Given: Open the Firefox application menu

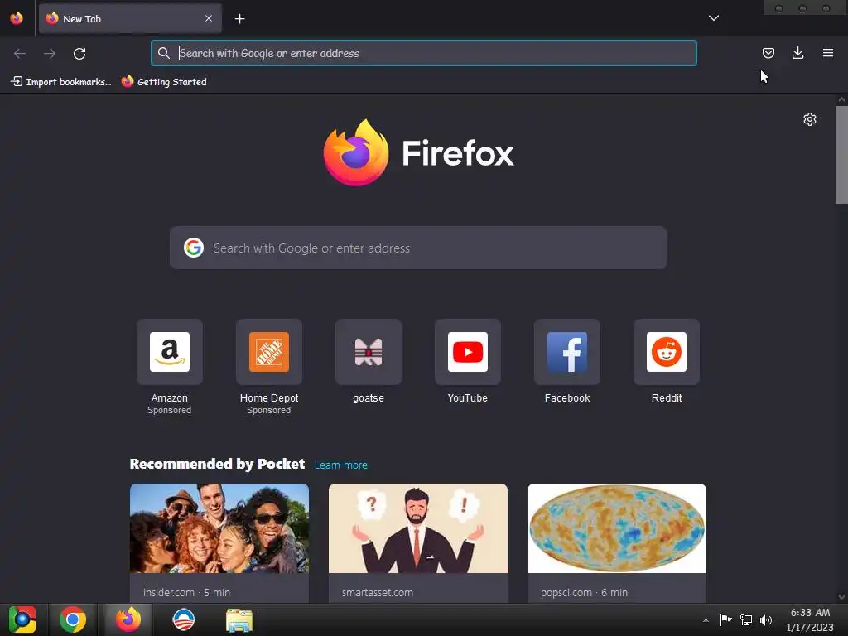Looking at the screenshot, I should click(x=827, y=53).
